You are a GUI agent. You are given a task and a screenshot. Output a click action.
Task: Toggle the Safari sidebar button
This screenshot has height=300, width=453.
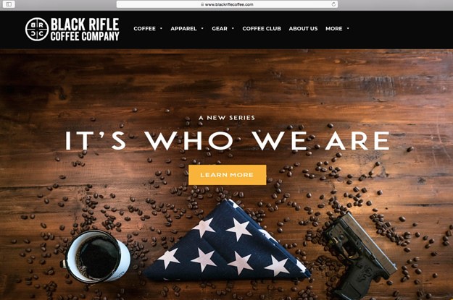tap(9, 4)
